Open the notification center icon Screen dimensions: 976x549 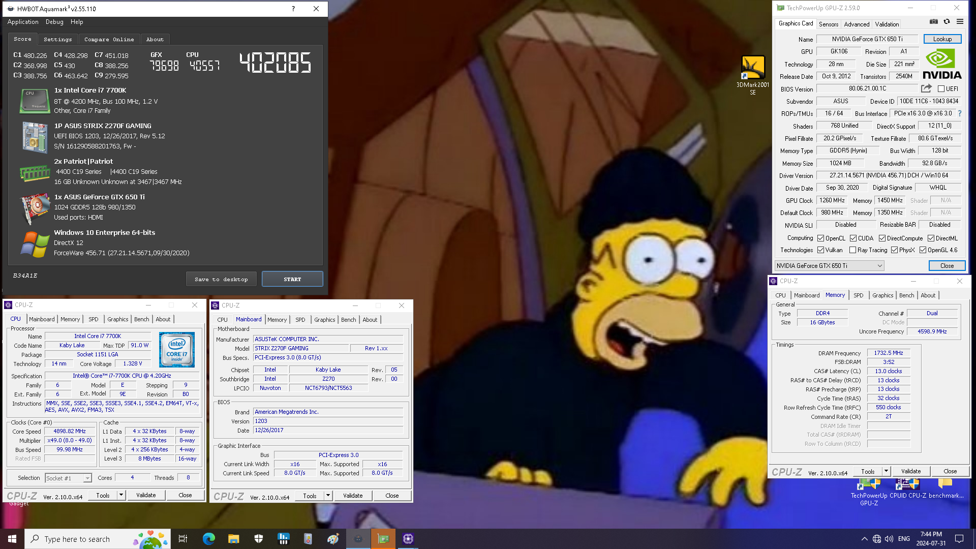point(959,539)
